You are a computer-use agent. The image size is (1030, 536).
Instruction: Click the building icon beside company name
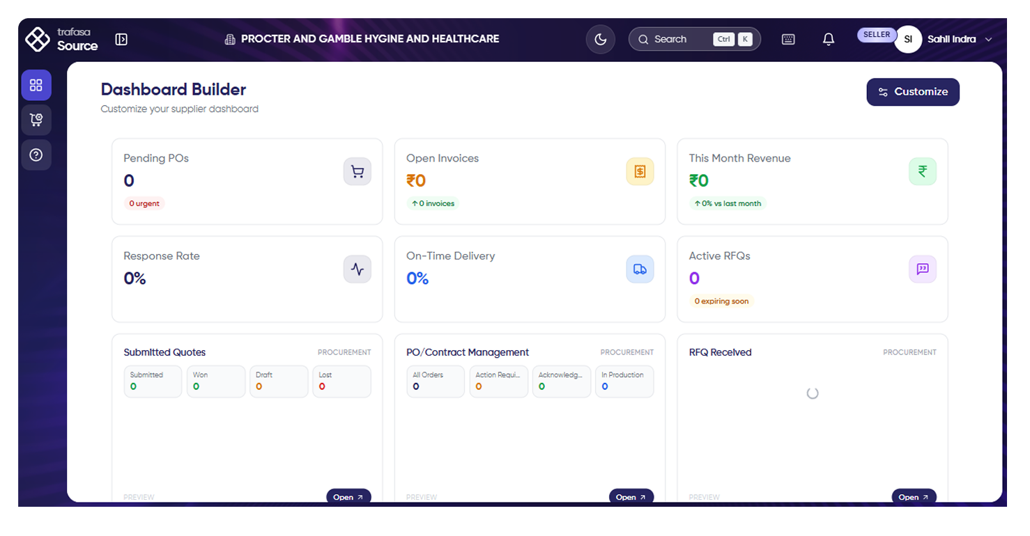coord(230,40)
